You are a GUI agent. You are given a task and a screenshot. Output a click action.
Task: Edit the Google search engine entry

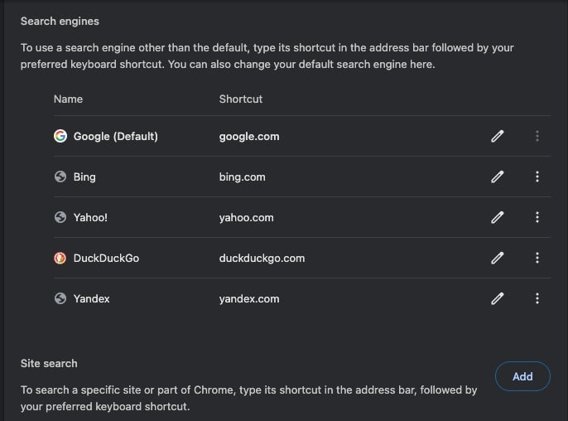[498, 137]
